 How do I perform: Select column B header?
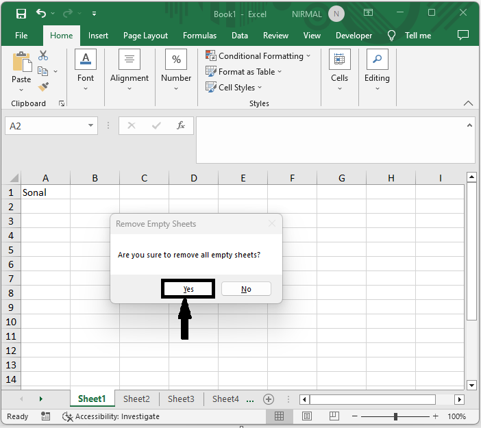[x=95, y=178]
